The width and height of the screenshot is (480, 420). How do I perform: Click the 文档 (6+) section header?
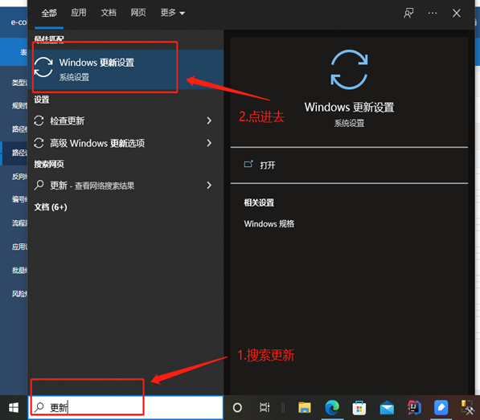(51, 207)
